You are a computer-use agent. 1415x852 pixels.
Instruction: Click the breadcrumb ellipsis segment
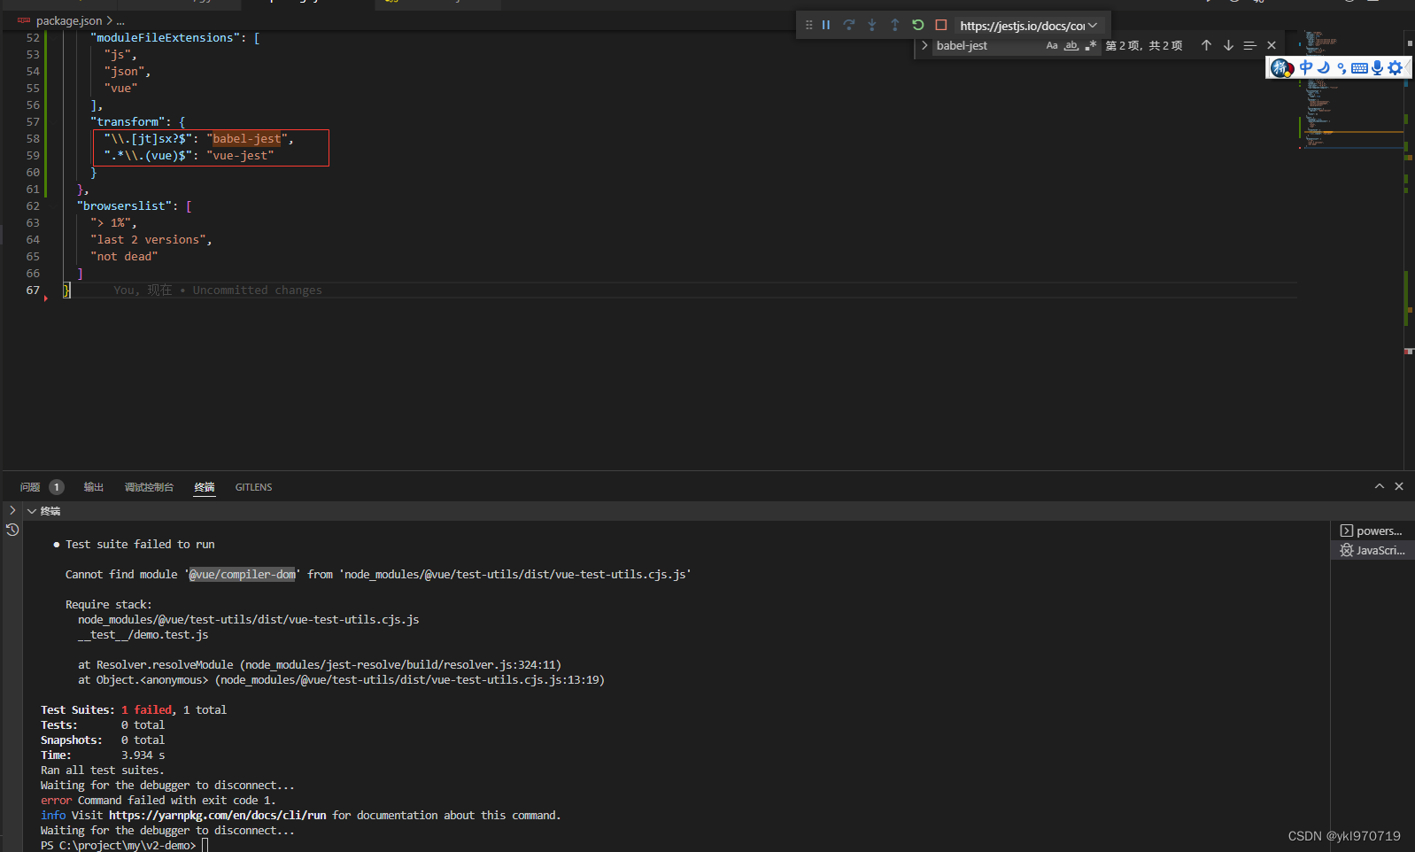(x=120, y=20)
